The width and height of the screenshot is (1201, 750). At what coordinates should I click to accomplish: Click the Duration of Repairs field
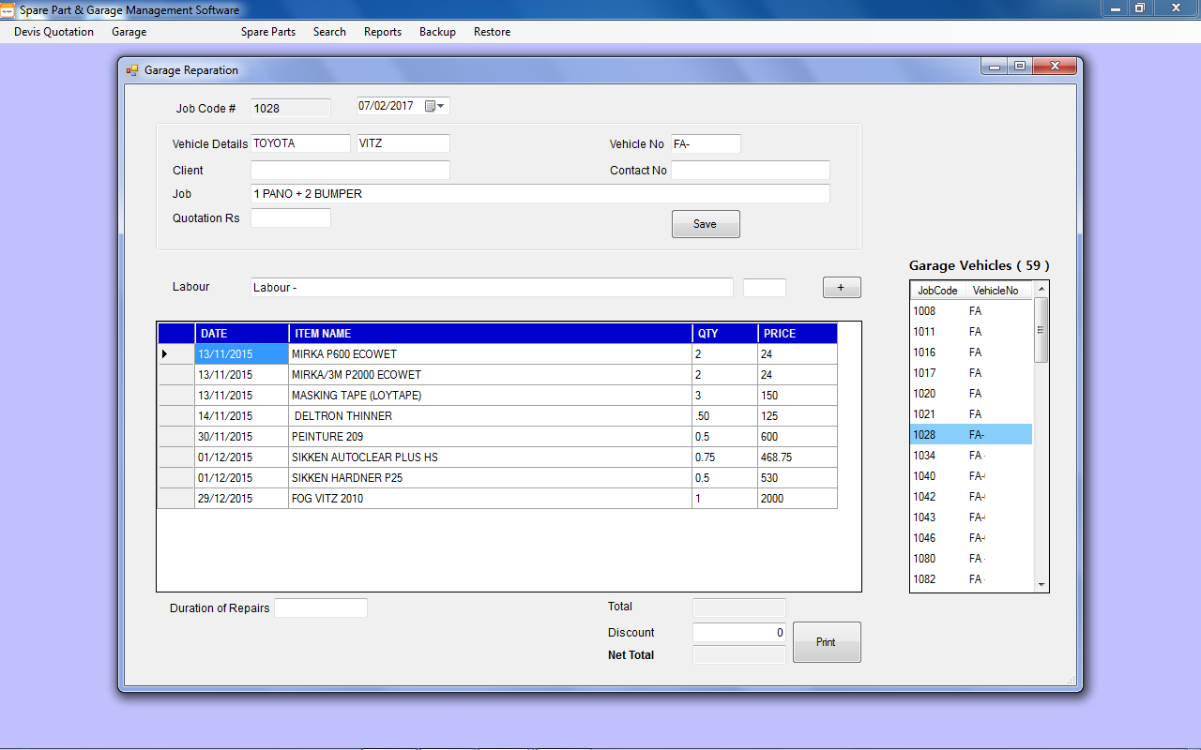321,607
